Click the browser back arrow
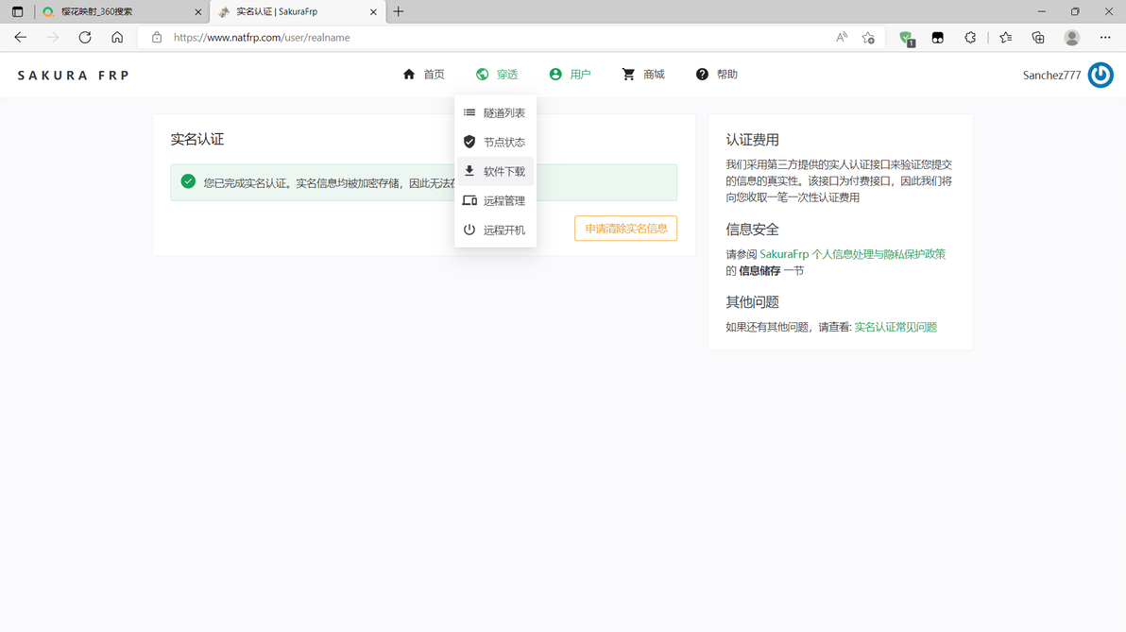Viewport: 1126px width, 632px height. pyautogui.click(x=20, y=38)
